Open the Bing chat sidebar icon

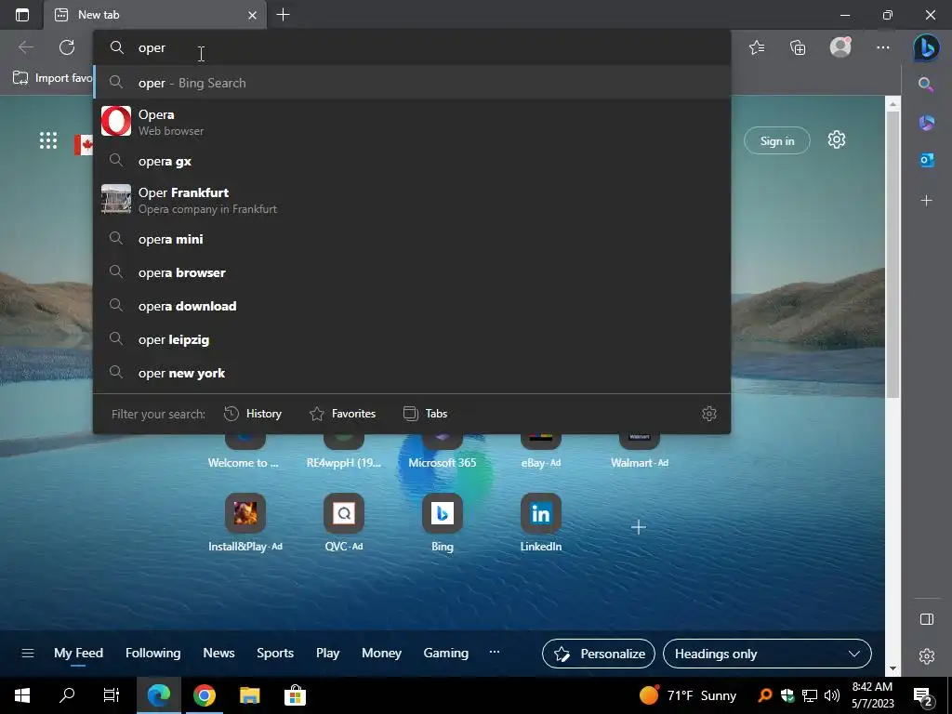927,48
